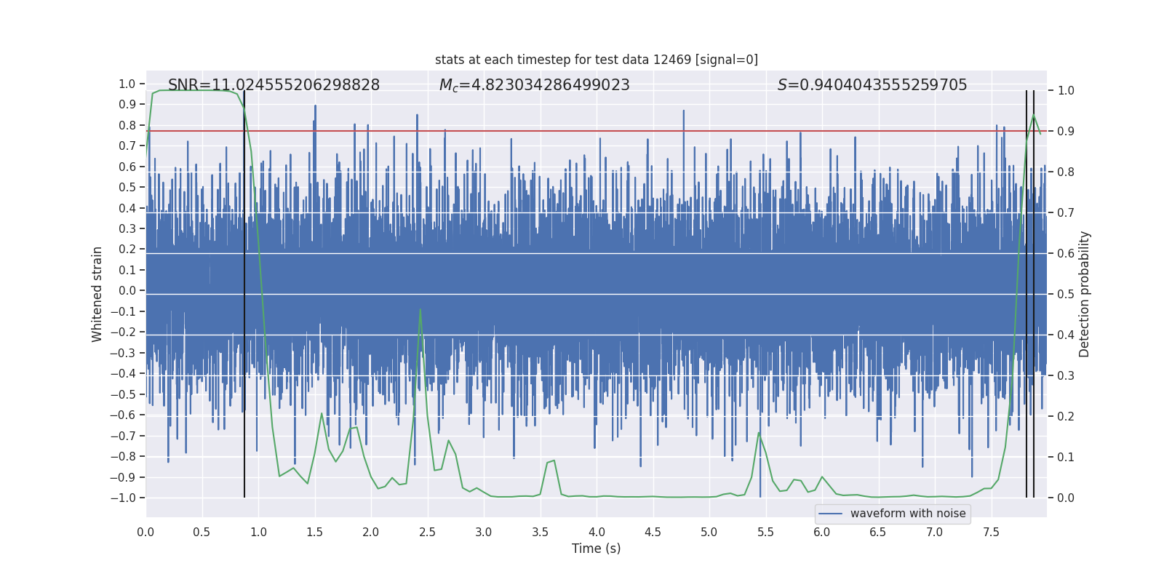Select the 6.5 tick on the Time axis
This screenshot has width=1164, height=582.
[x=878, y=532]
